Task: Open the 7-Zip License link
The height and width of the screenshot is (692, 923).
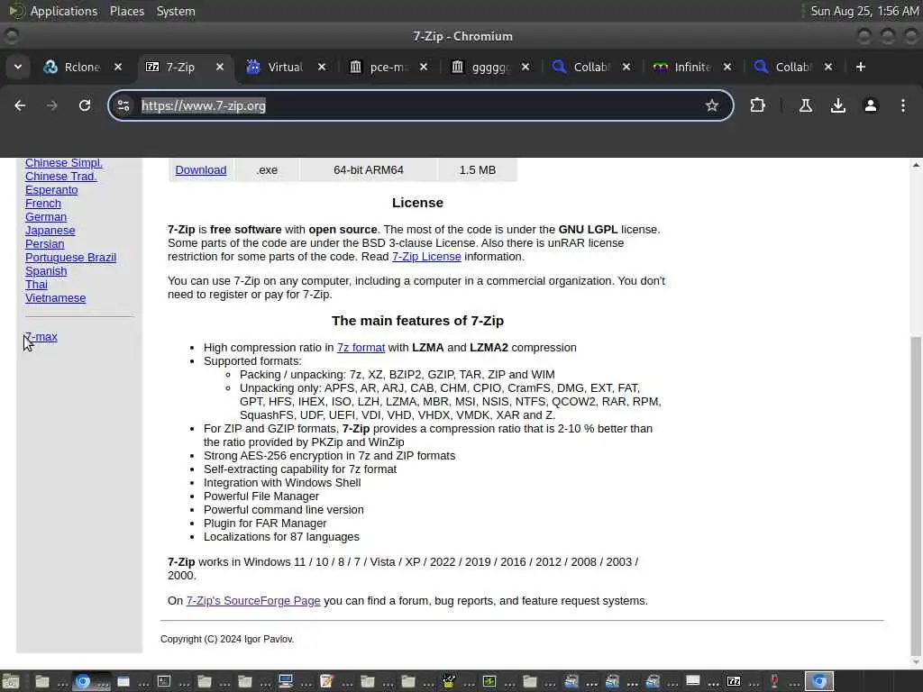Action: pyautogui.click(x=426, y=257)
